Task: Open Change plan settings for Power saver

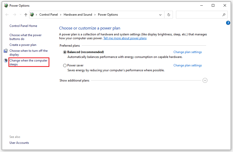Action: tap(187, 65)
